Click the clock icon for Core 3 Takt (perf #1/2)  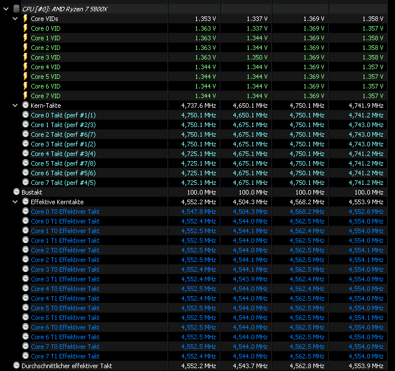pyautogui.click(x=26, y=144)
